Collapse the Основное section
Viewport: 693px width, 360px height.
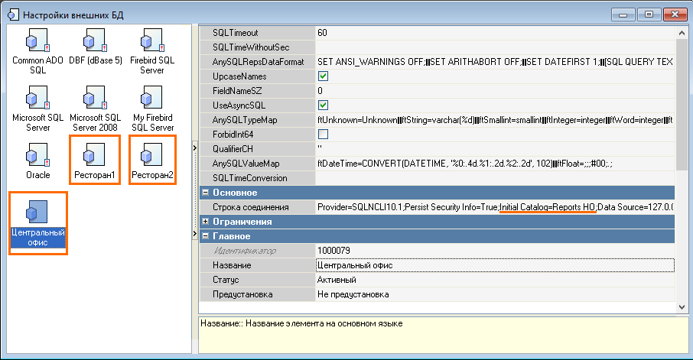[x=205, y=193]
